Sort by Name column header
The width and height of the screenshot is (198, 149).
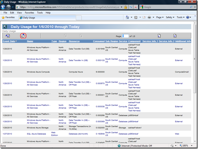30,41
